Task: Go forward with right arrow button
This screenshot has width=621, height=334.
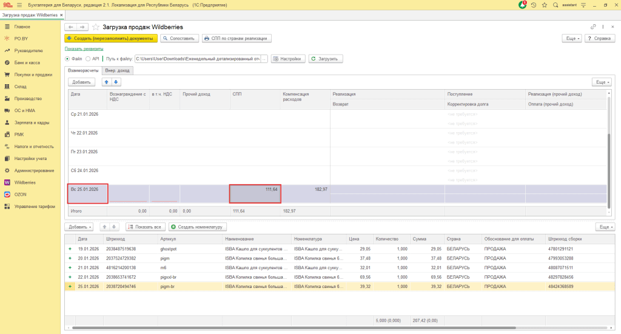Action: pos(82,27)
